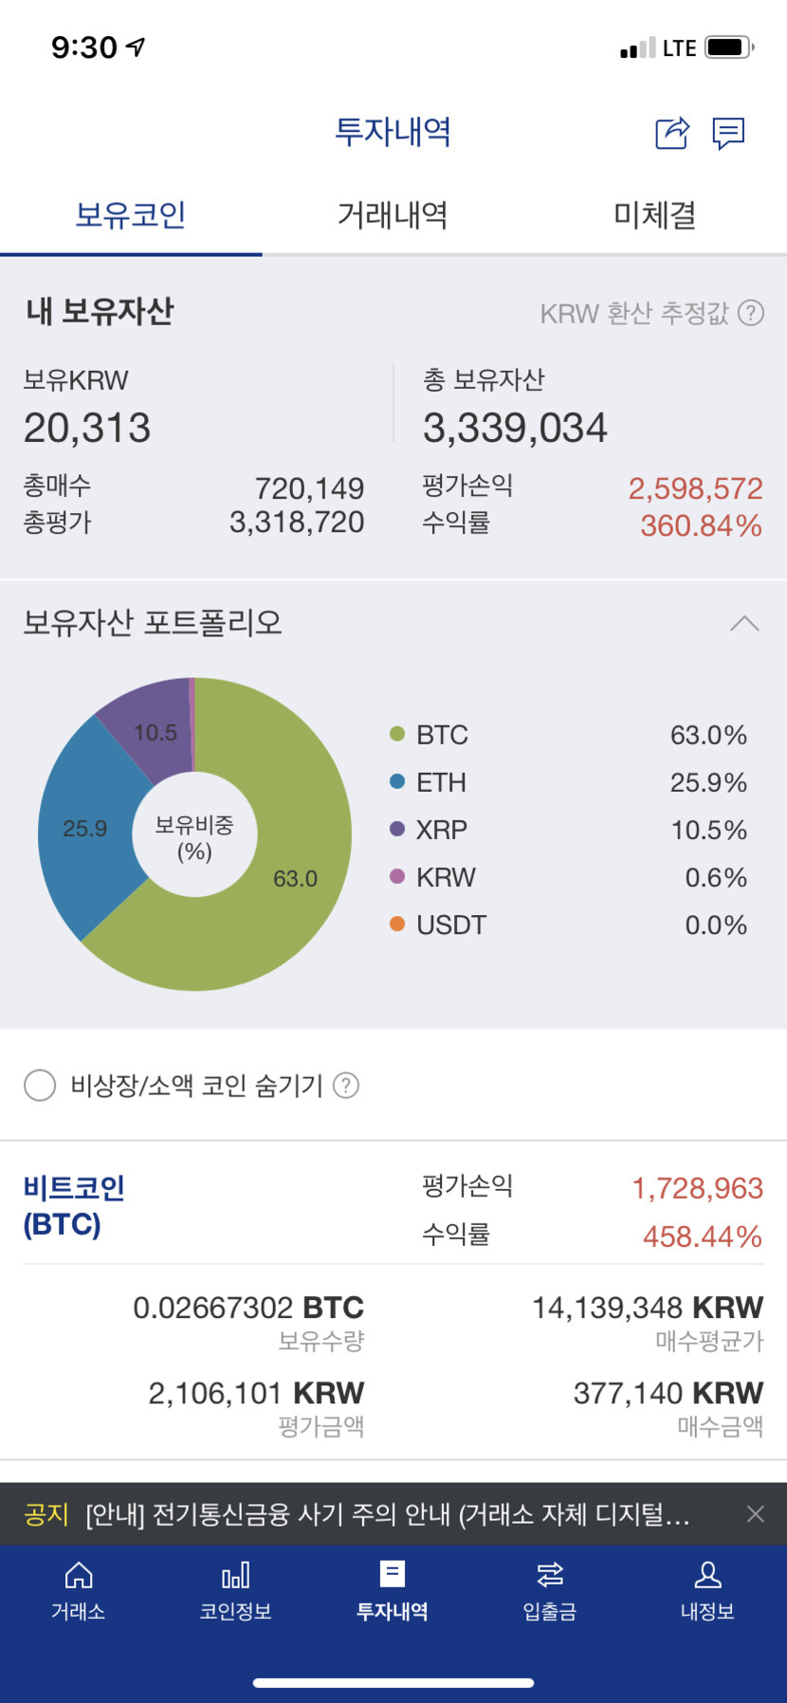Tap the share icon in header
The height and width of the screenshot is (1703, 787).
coord(672,133)
